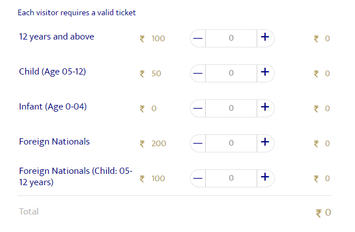Click the Total amount value
The image size is (355, 232).
coord(323,213)
